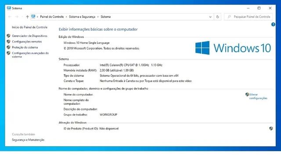Open the recent locations dropdown beside Forward
This screenshot has height=158, width=281.
tap(22, 17)
